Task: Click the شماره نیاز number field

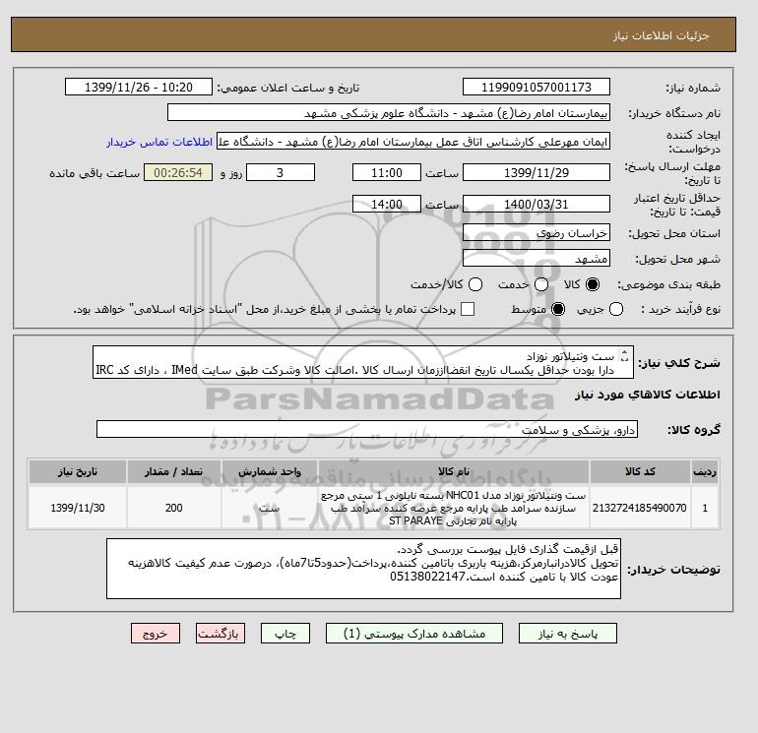Action: (537, 87)
